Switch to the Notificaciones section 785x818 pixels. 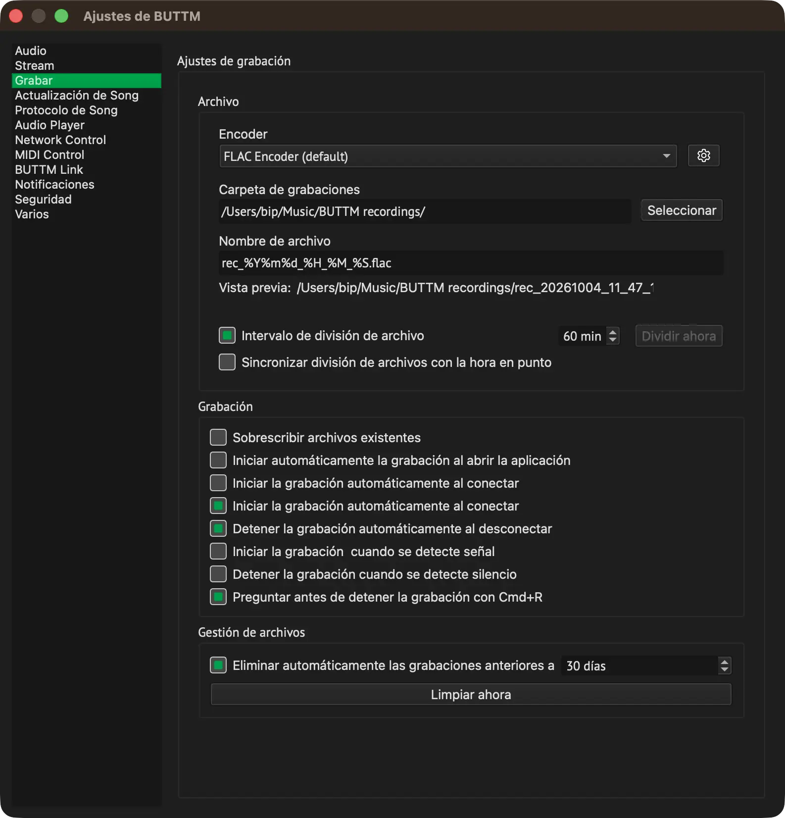(x=86, y=185)
